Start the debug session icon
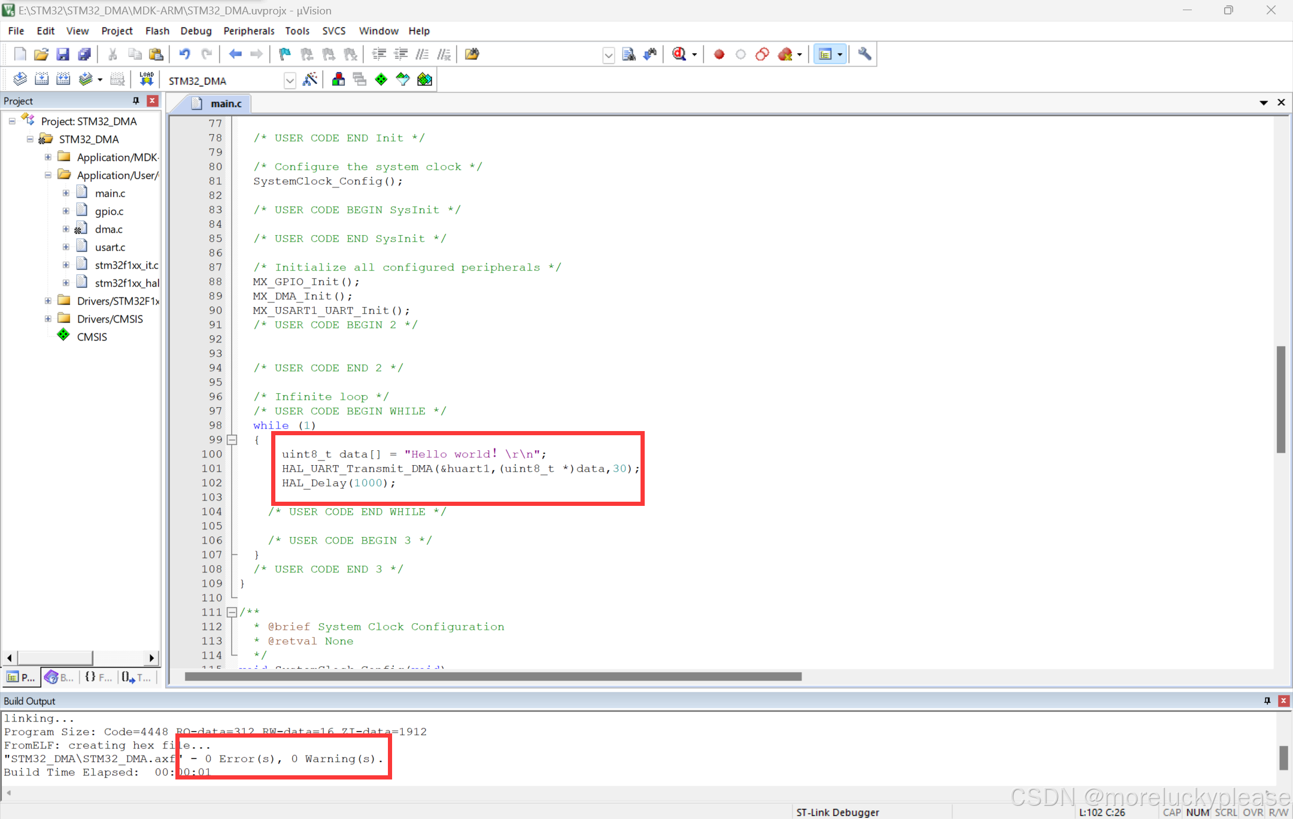The image size is (1293, 819). pyautogui.click(x=680, y=54)
